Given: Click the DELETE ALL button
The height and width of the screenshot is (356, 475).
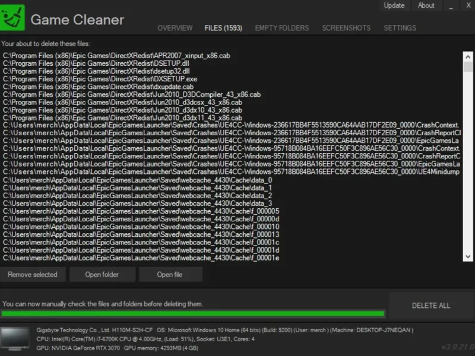Looking at the screenshot, I should (x=431, y=306).
